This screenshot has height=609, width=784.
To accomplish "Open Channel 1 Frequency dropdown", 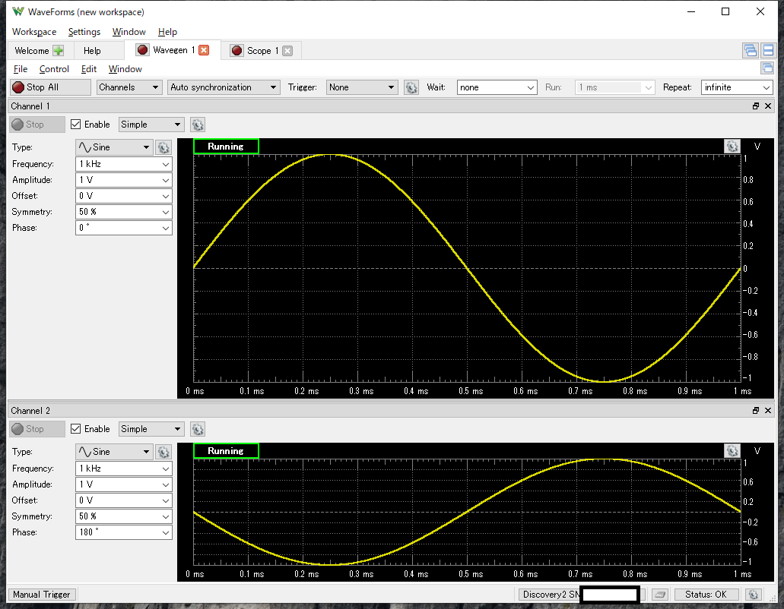I will (123, 164).
